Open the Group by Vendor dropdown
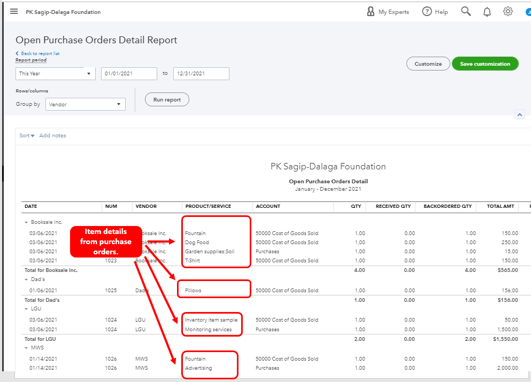The height and width of the screenshot is (382, 531). (x=85, y=105)
